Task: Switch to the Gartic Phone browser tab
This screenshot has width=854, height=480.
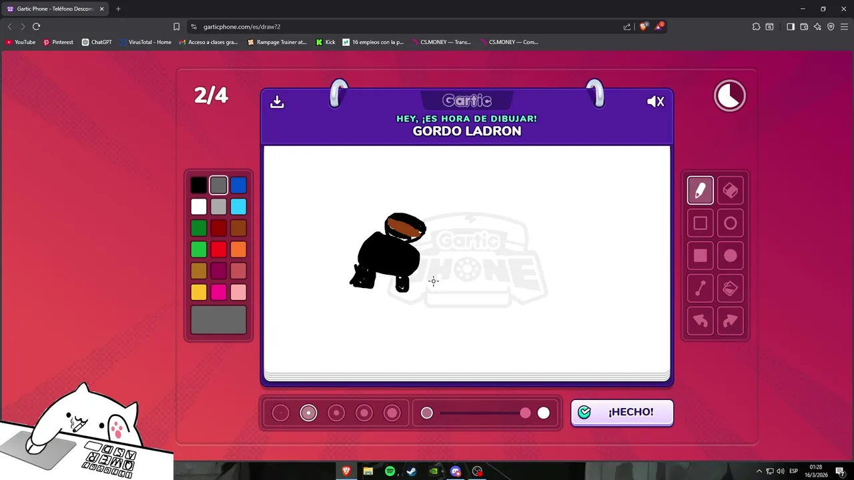Action: 55,9
